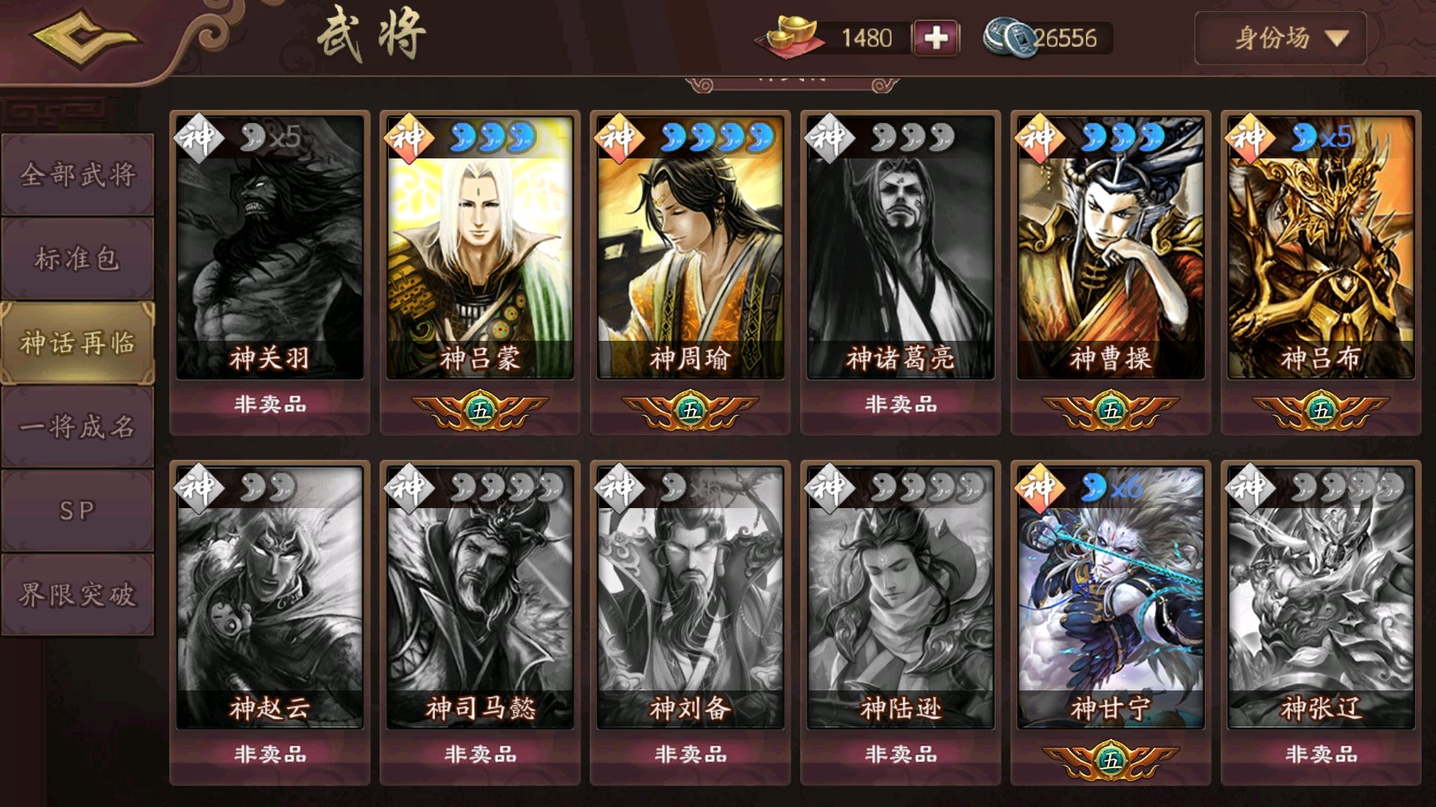The image size is (1436, 807).
Task: Tap the winged 五 badge under 神周瑜
Action: pyautogui.click(x=690, y=410)
